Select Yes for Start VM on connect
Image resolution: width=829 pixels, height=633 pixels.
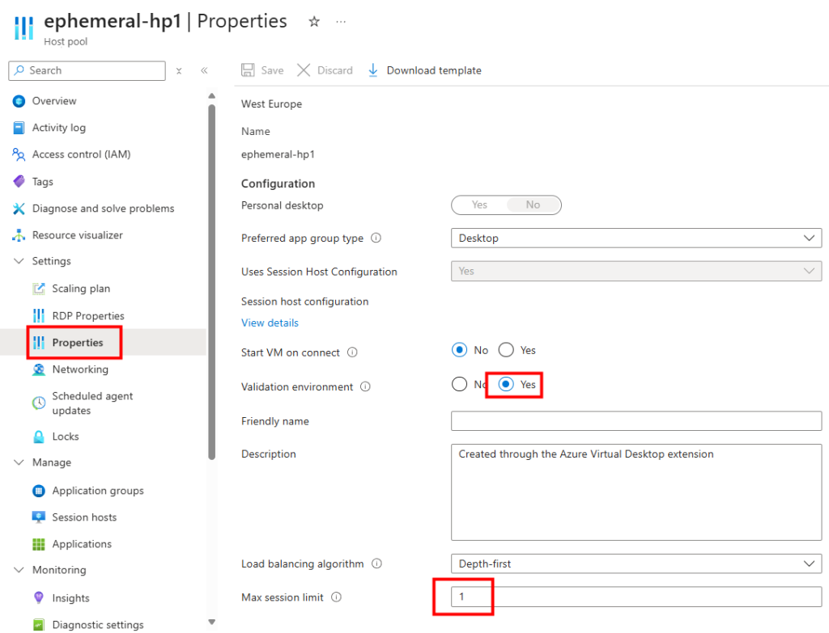[506, 350]
